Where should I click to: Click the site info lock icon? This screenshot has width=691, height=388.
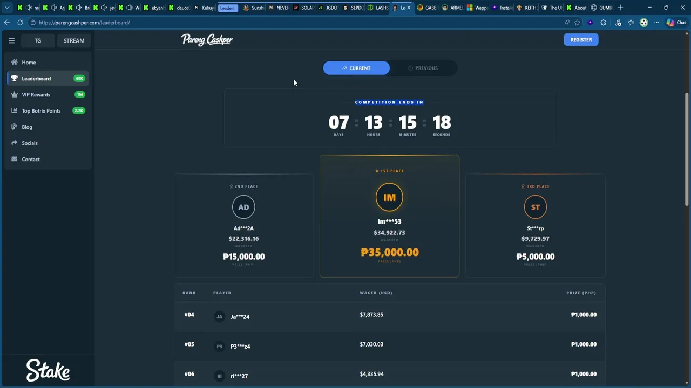[33, 23]
